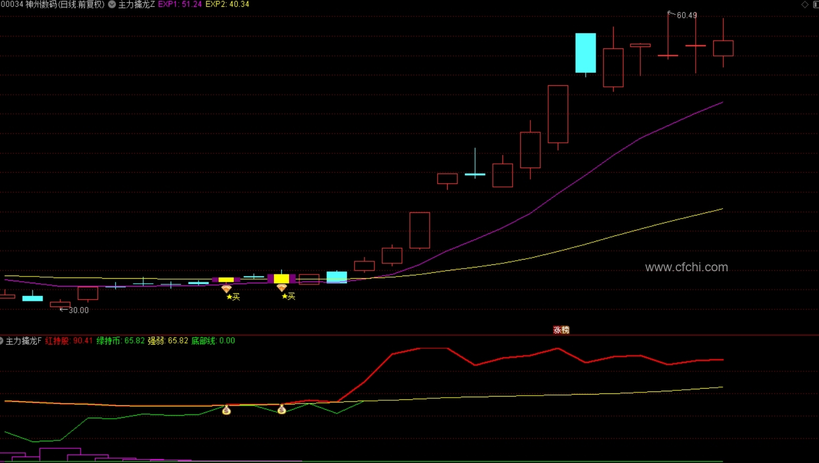Click the first ★买 buy label on the left
Viewport: 819px width, 463px height.
coord(233,297)
